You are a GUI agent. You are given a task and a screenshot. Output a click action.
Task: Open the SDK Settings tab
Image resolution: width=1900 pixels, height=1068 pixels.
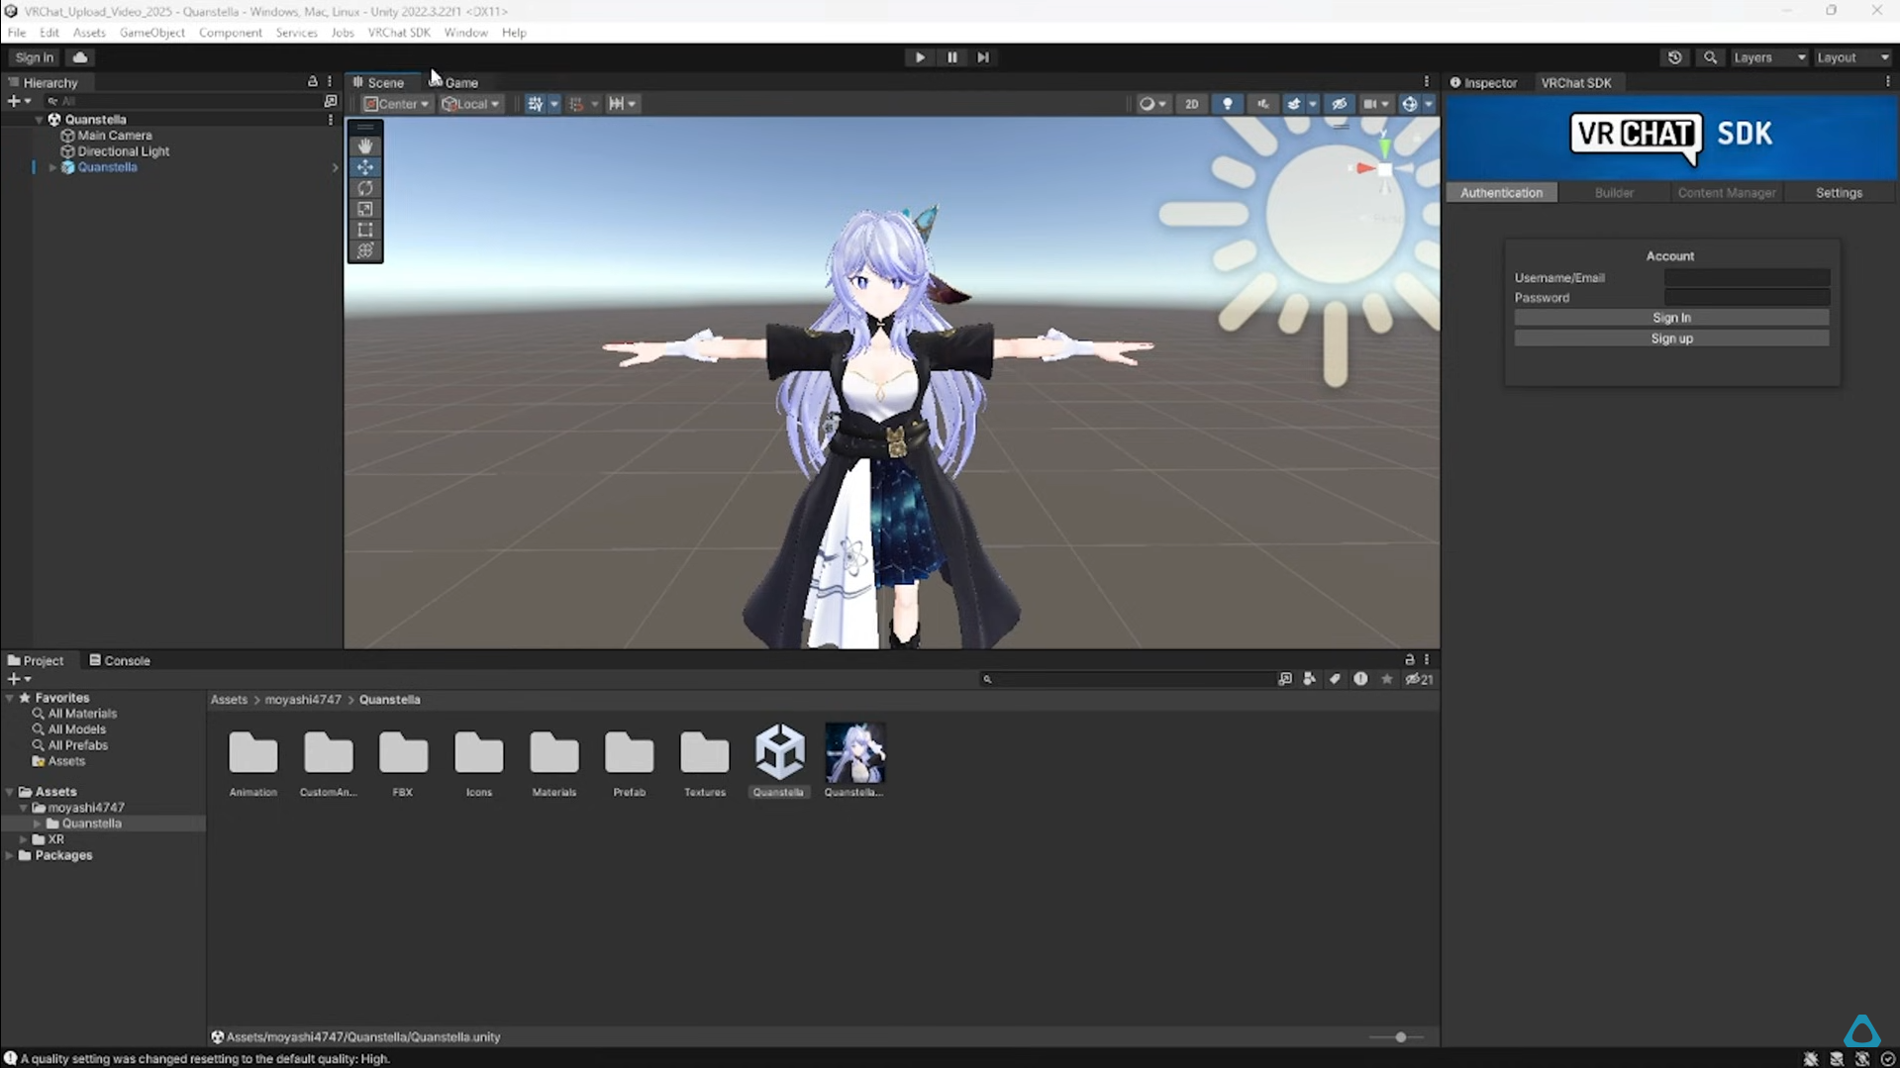coord(1839,193)
